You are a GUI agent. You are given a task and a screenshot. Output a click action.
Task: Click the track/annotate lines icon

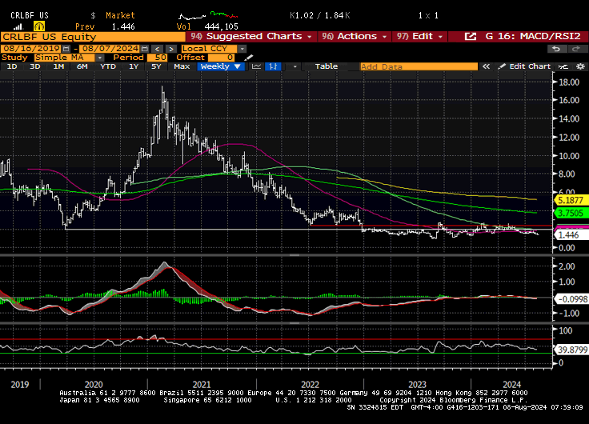point(563,66)
